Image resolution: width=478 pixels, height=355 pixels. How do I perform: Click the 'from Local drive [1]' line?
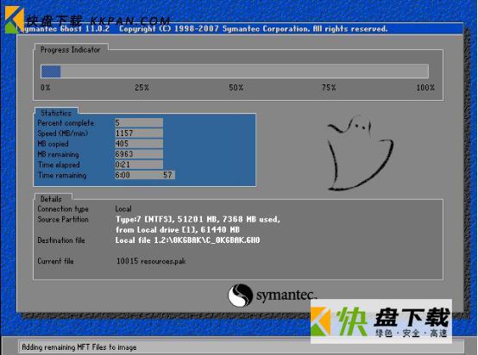tap(178, 230)
